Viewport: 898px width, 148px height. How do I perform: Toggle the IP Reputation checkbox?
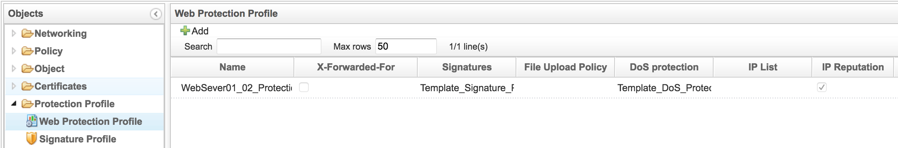(x=822, y=87)
